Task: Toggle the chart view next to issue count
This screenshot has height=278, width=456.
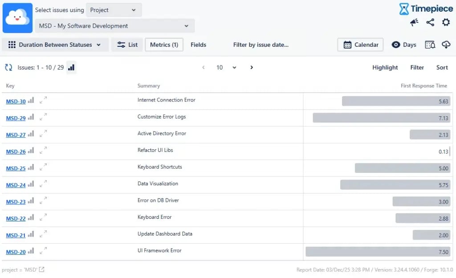Action: [71, 68]
